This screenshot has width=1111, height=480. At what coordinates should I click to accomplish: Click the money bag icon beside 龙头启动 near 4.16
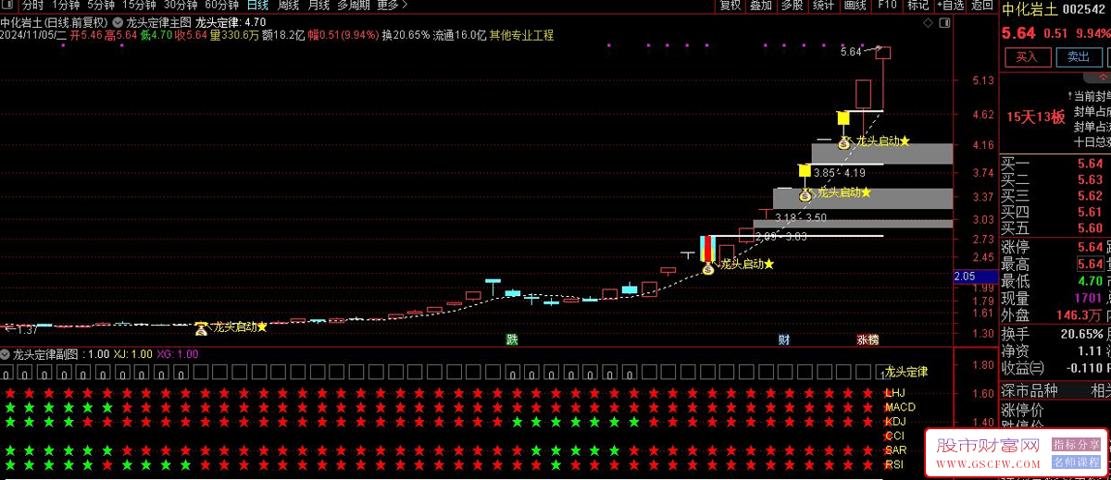844,142
